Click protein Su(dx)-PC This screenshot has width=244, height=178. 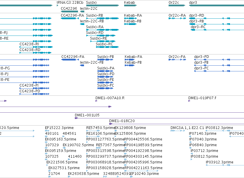coord(105,88)
